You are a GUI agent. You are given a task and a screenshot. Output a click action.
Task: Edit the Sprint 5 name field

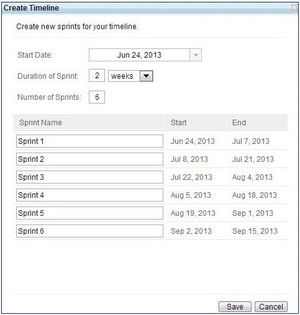pyautogui.click(x=89, y=213)
